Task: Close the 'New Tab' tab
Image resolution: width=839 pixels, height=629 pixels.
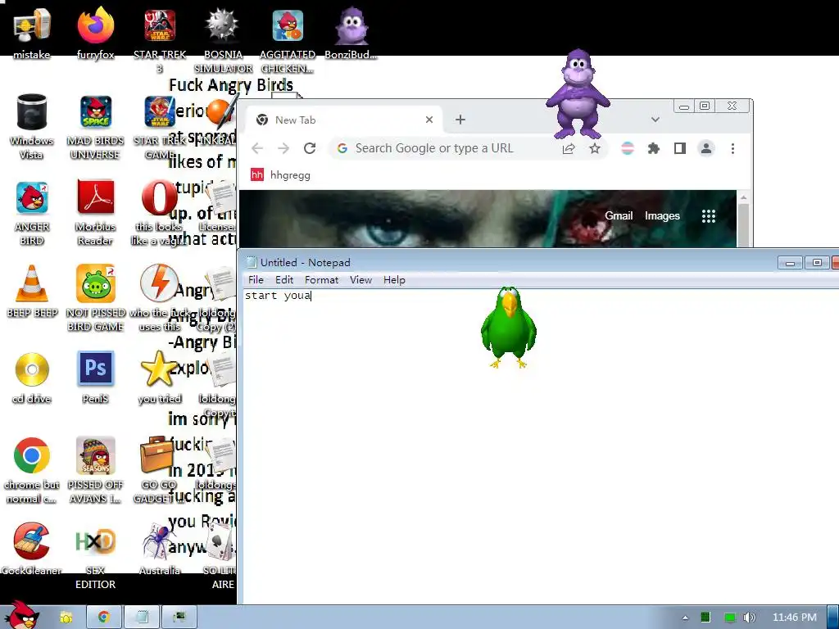Action: point(429,120)
